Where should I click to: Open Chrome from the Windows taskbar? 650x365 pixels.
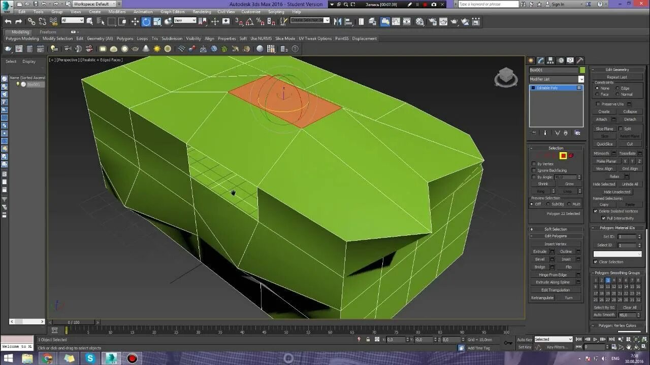[48, 358]
